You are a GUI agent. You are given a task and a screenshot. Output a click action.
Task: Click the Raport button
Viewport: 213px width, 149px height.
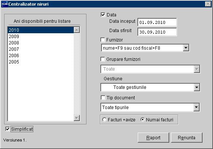(x=153, y=138)
